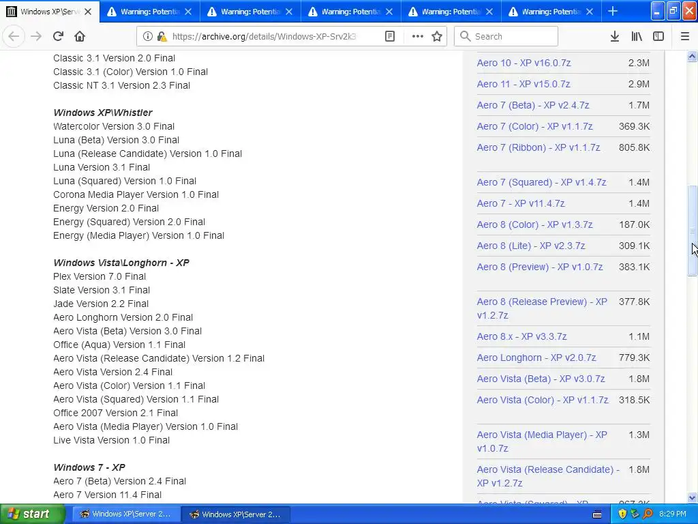Open page actions three-dots menu
The width and height of the screenshot is (698, 524).
point(418,37)
